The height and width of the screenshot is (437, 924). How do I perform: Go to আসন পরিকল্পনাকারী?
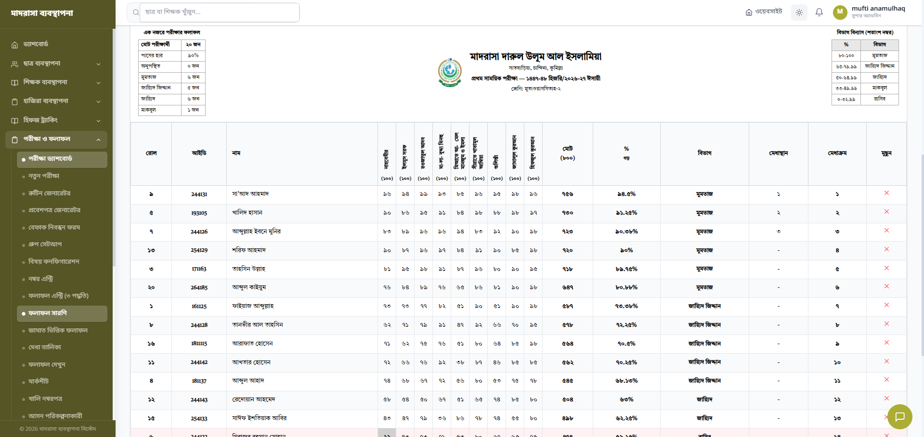pos(62,416)
